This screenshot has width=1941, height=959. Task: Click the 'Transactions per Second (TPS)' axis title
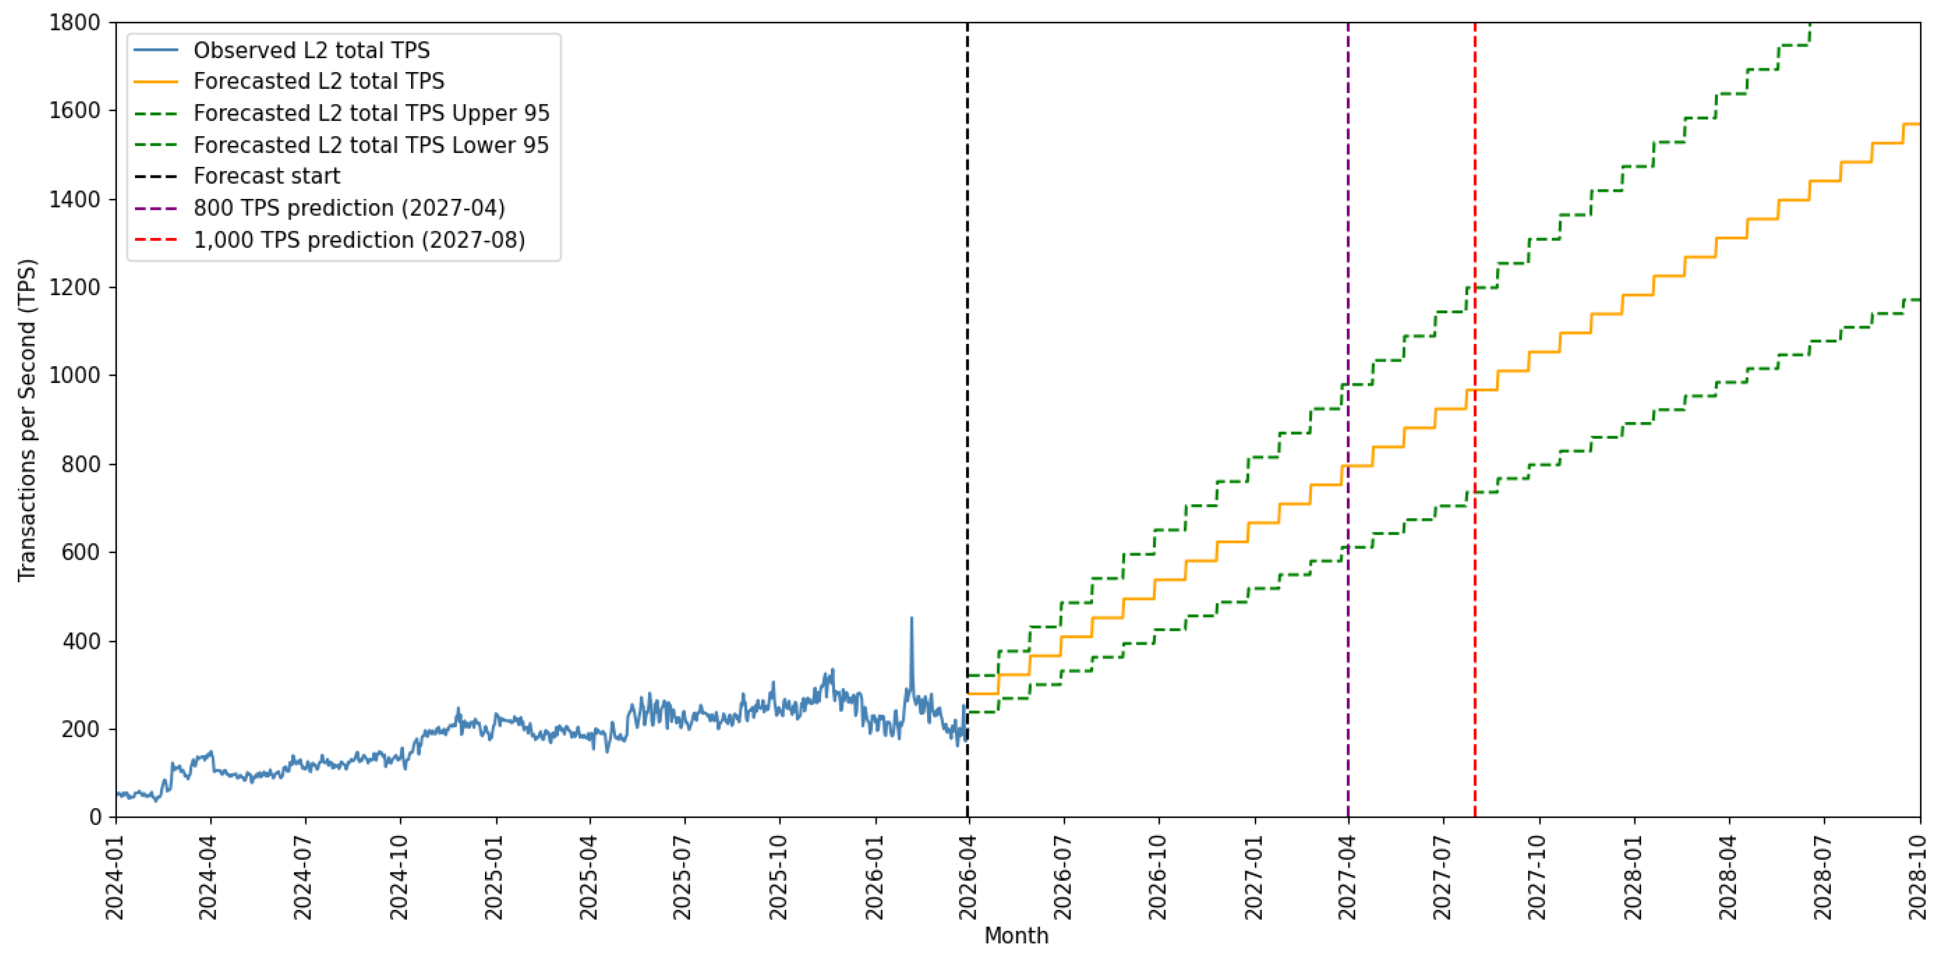click(27, 420)
